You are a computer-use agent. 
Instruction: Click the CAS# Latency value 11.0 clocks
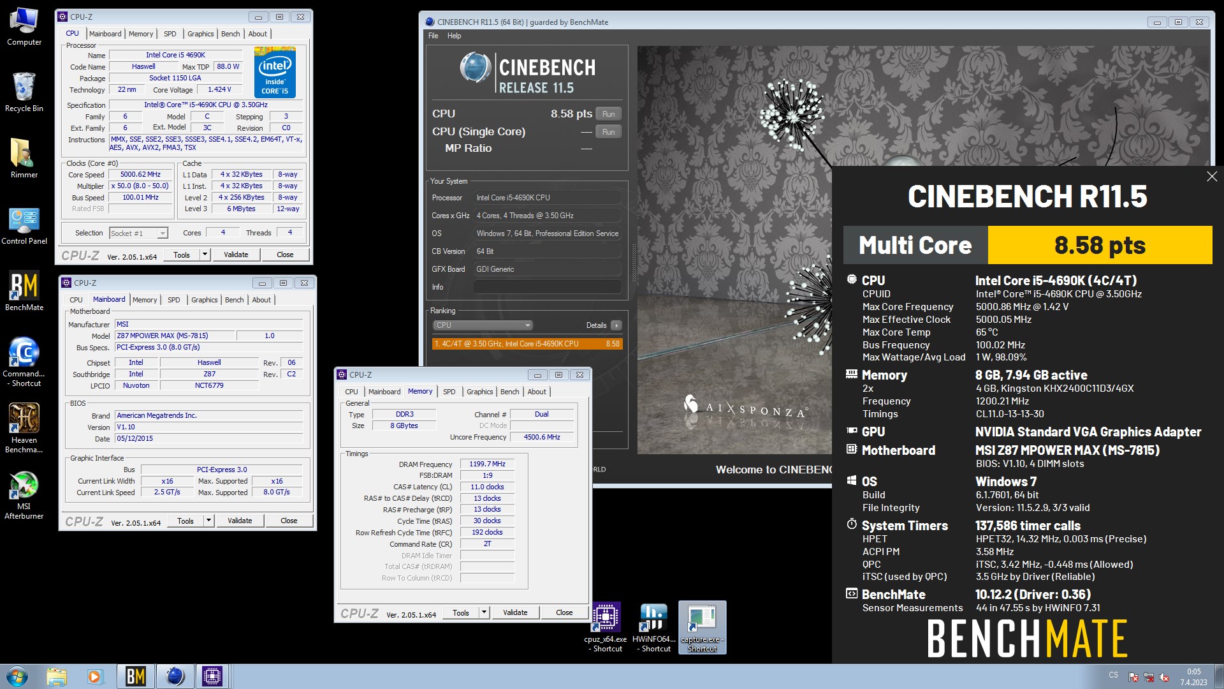pos(487,487)
